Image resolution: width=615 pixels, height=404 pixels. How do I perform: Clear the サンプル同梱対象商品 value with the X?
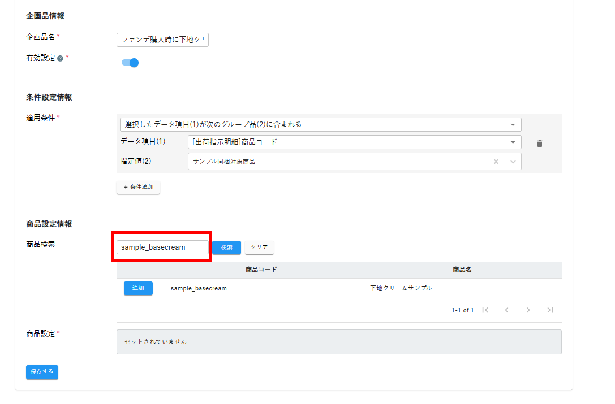(x=496, y=162)
